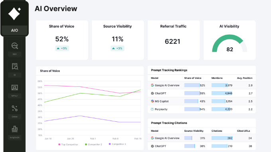This screenshot has width=271, height=152.
Task: Click the 54% share of voice value
Action: click(202, 109)
